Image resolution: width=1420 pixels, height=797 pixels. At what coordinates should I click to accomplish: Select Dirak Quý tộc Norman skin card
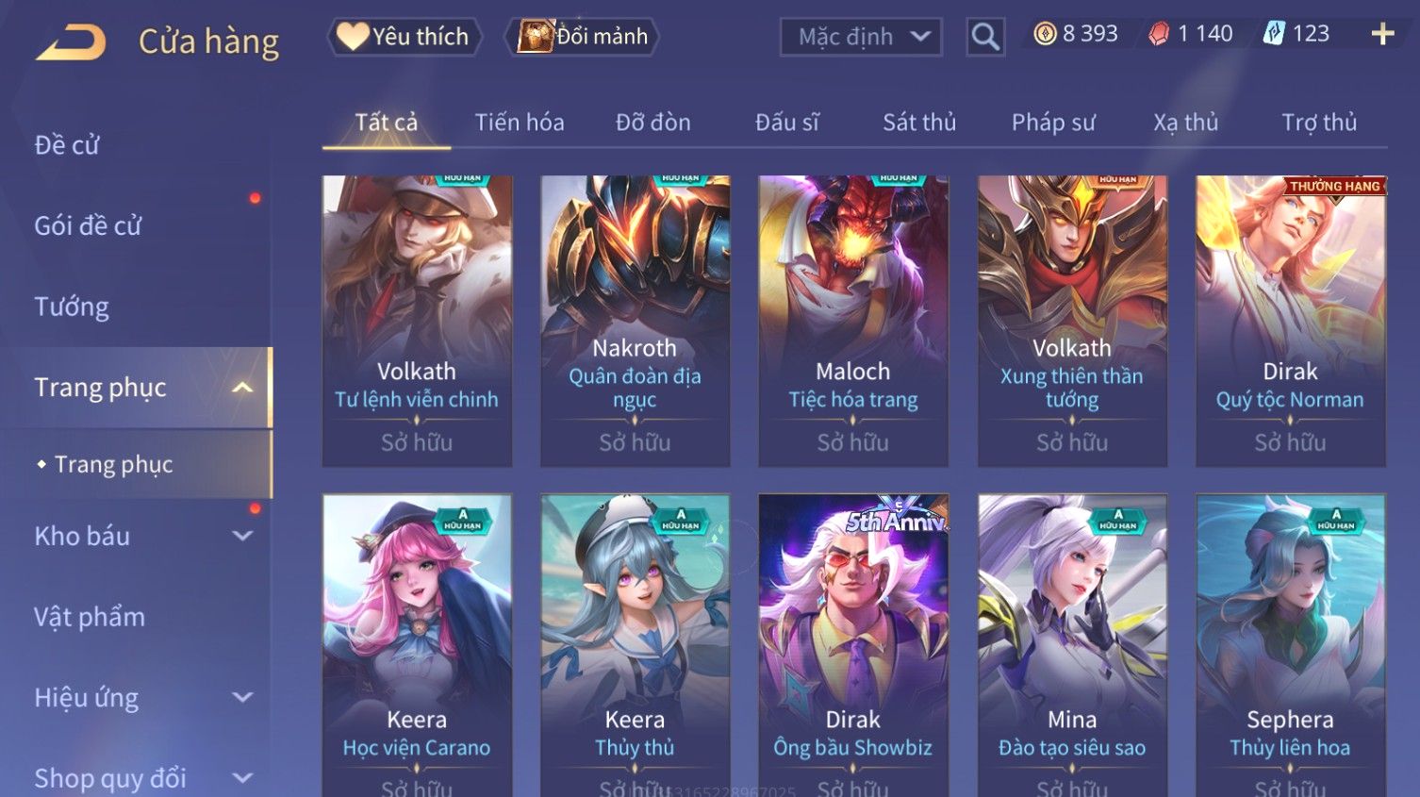(1291, 321)
